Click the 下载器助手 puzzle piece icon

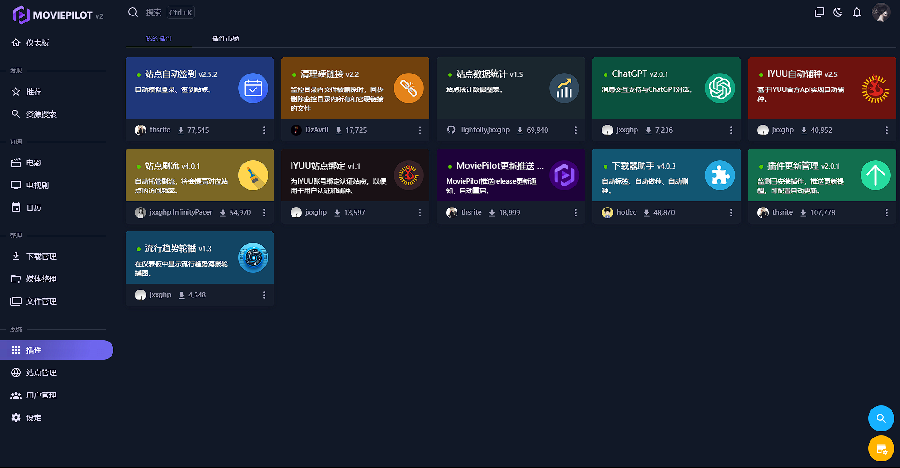[x=720, y=175]
